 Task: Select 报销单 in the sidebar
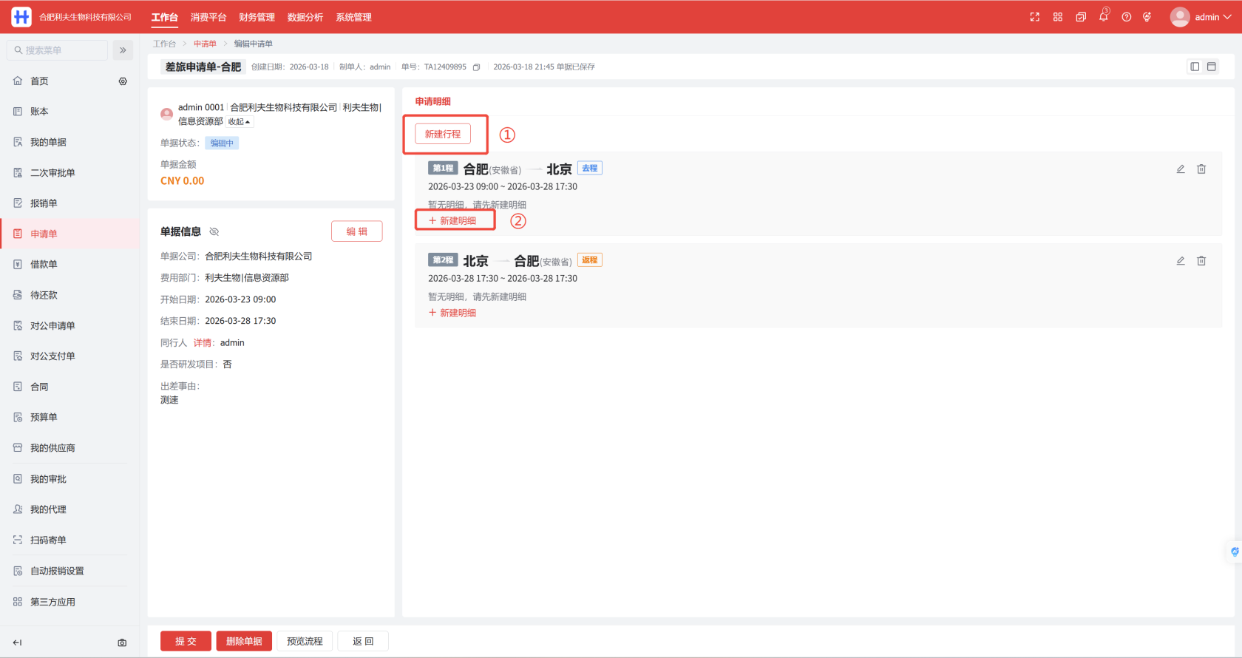coord(44,203)
